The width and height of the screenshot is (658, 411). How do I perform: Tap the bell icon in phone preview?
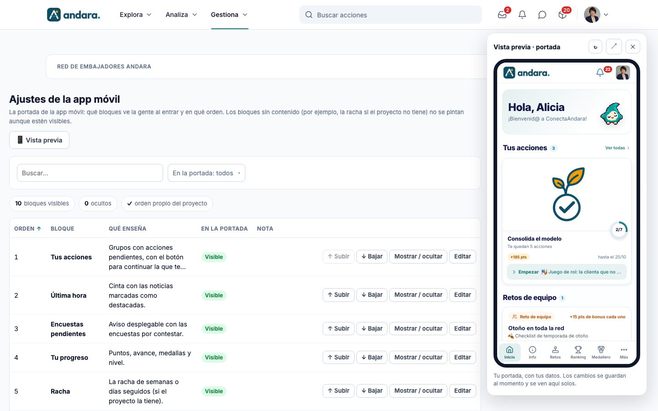600,73
